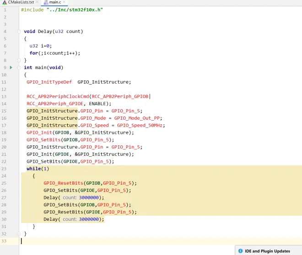Click the C file icon on main.c tab

tap(46, 2)
